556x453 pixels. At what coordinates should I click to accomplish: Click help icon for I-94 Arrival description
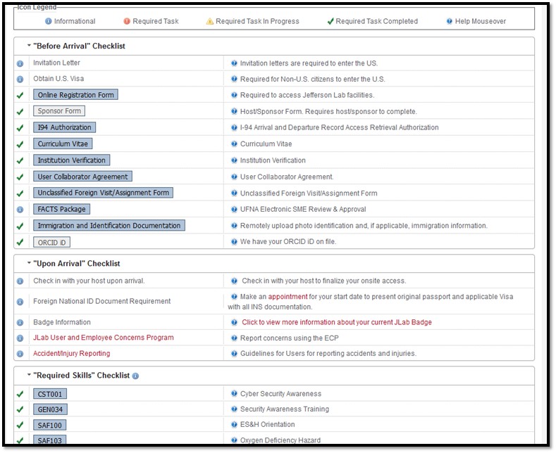tap(234, 127)
